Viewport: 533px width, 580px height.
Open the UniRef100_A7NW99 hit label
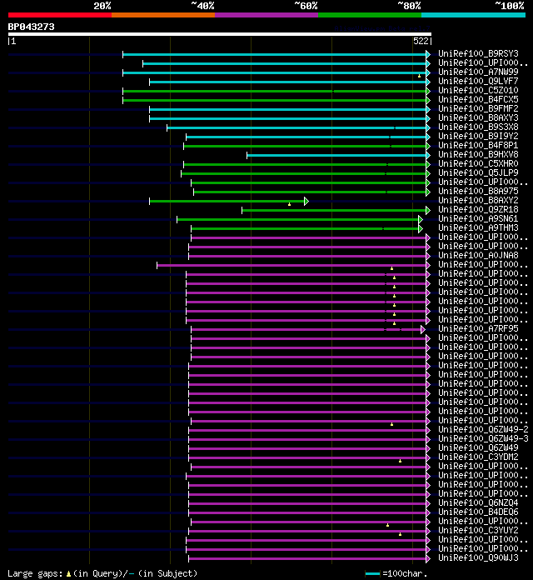(478, 72)
